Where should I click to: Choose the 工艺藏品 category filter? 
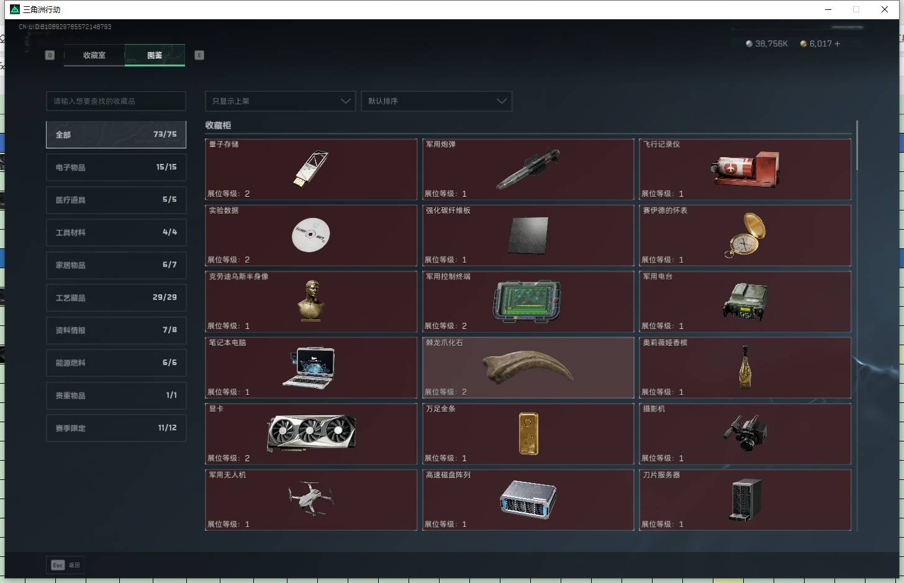(116, 297)
